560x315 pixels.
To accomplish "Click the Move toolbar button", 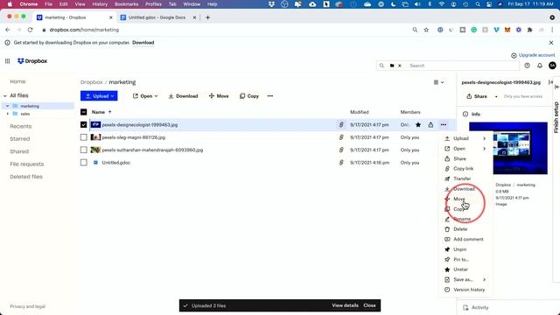I will pos(219,96).
